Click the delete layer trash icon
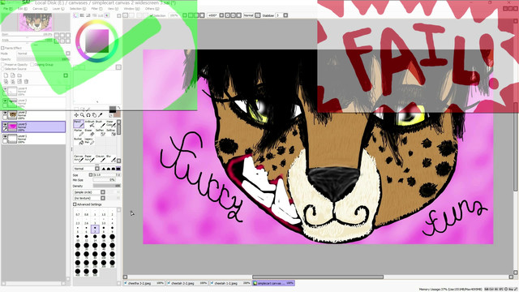This screenshot has height=292, width=519. point(26,81)
